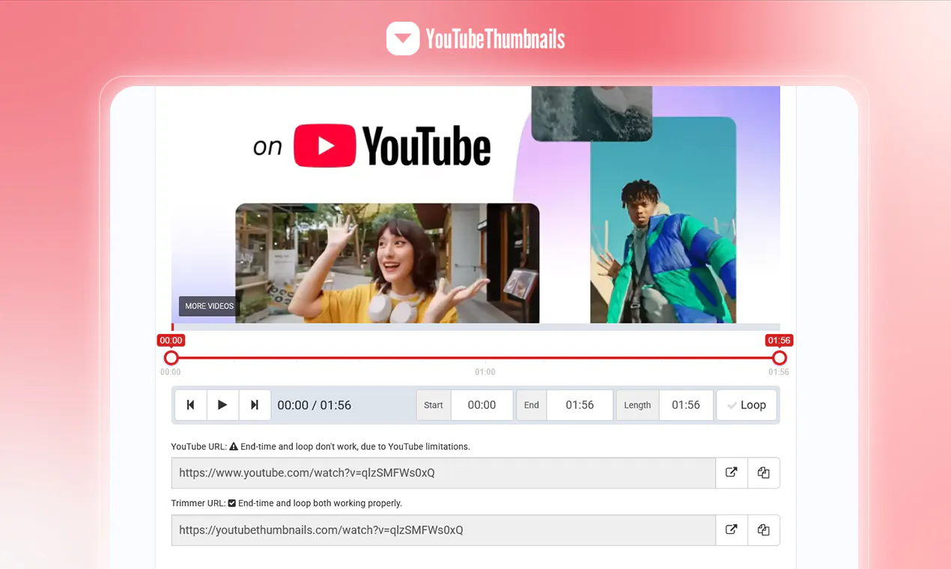The image size is (951, 569).
Task: Click the start handle of trim slider
Action: (x=171, y=358)
